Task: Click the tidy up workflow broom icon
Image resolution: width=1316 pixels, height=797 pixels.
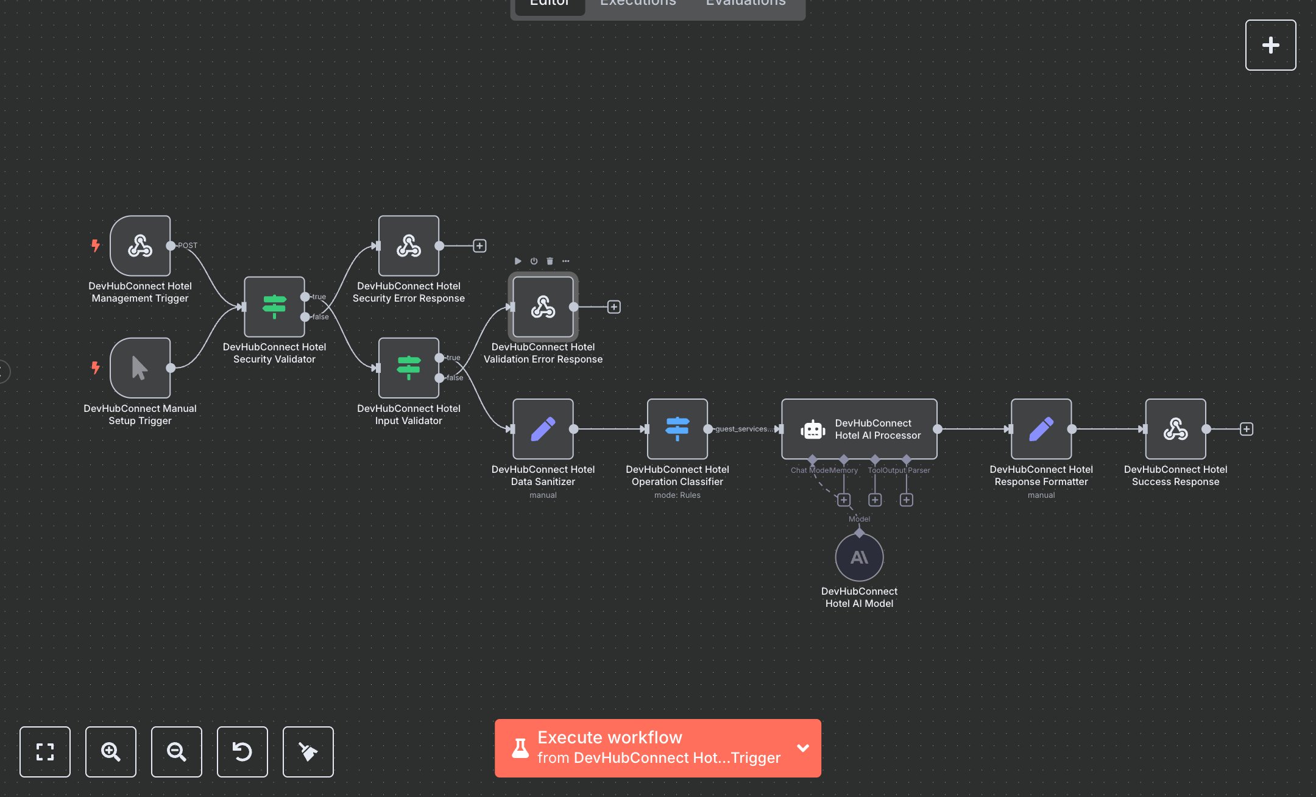Action: [308, 751]
